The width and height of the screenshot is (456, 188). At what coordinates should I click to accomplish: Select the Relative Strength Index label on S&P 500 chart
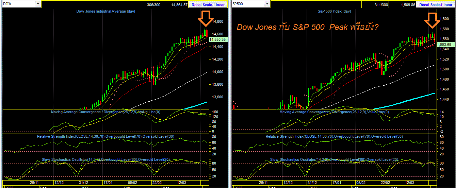tap(334, 136)
